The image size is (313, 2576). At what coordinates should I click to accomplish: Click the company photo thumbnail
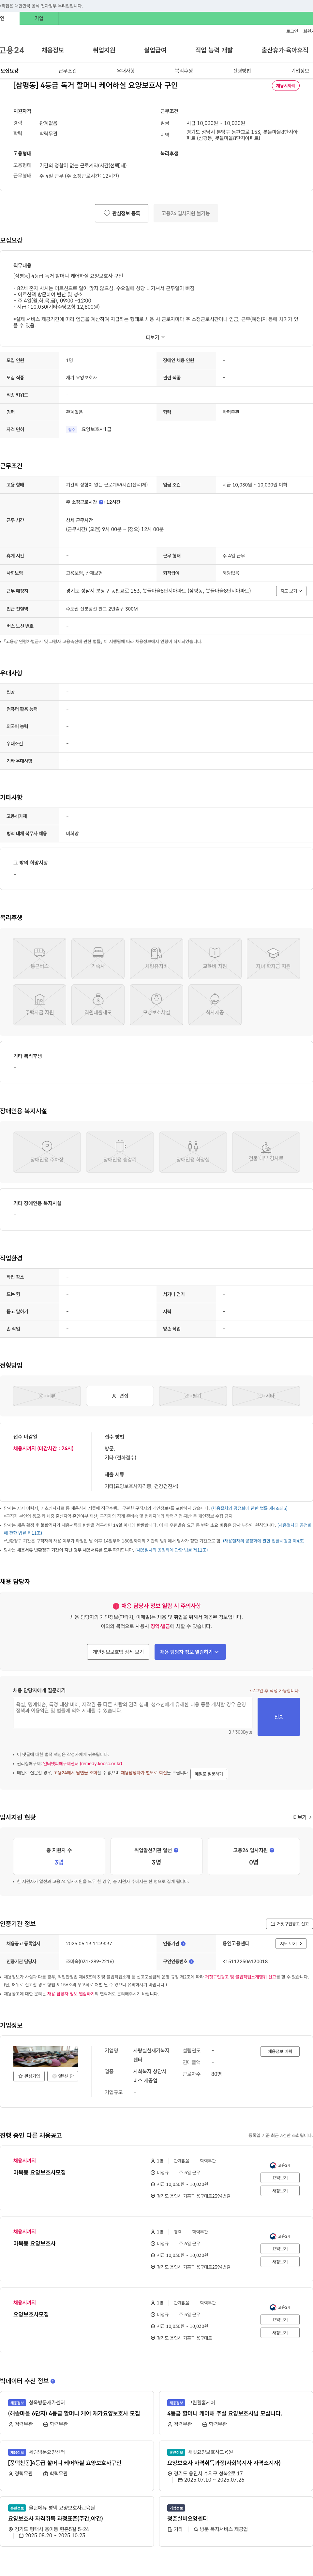[x=46, y=2056]
